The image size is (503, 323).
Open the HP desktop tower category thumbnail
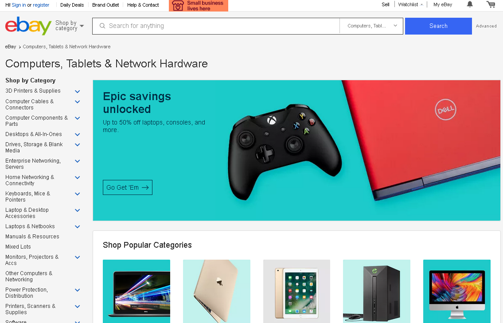click(377, 291)
